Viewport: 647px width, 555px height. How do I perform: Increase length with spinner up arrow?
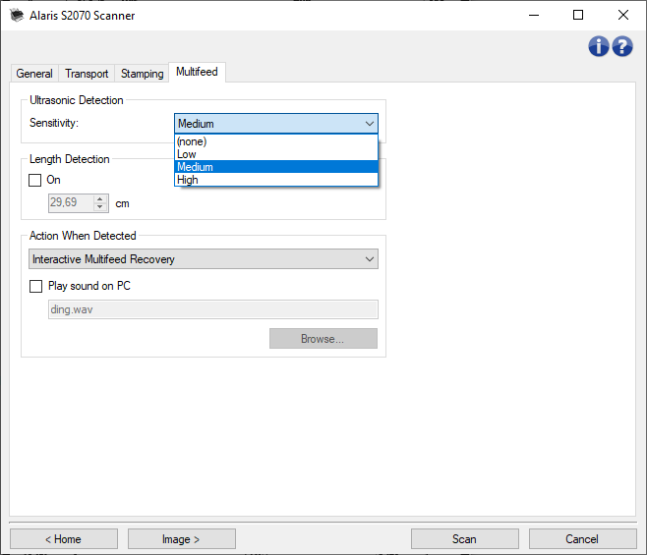pos(100,199)
